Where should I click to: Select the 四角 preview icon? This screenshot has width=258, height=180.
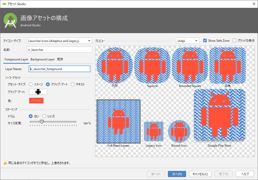pyautogui.click(x=227, y=65)
